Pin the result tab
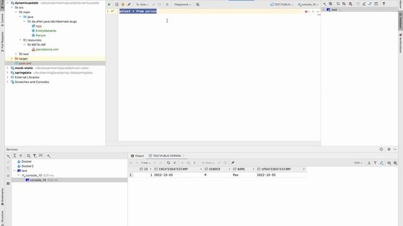Screen dimensions: 403x226 pyautogui.click(x=232, y=163)
